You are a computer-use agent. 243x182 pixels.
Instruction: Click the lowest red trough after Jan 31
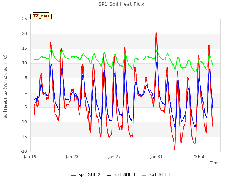click(x=175, y=149)
